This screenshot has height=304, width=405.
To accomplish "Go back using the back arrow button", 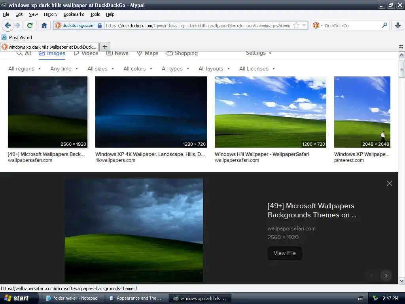I will [x=8, y=25].
